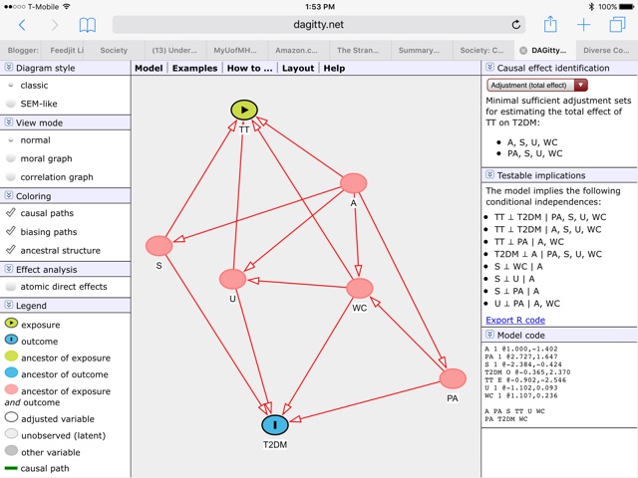Collapse the Diagram style section
This screenshot has height=478, width=638.
point(8,68)
